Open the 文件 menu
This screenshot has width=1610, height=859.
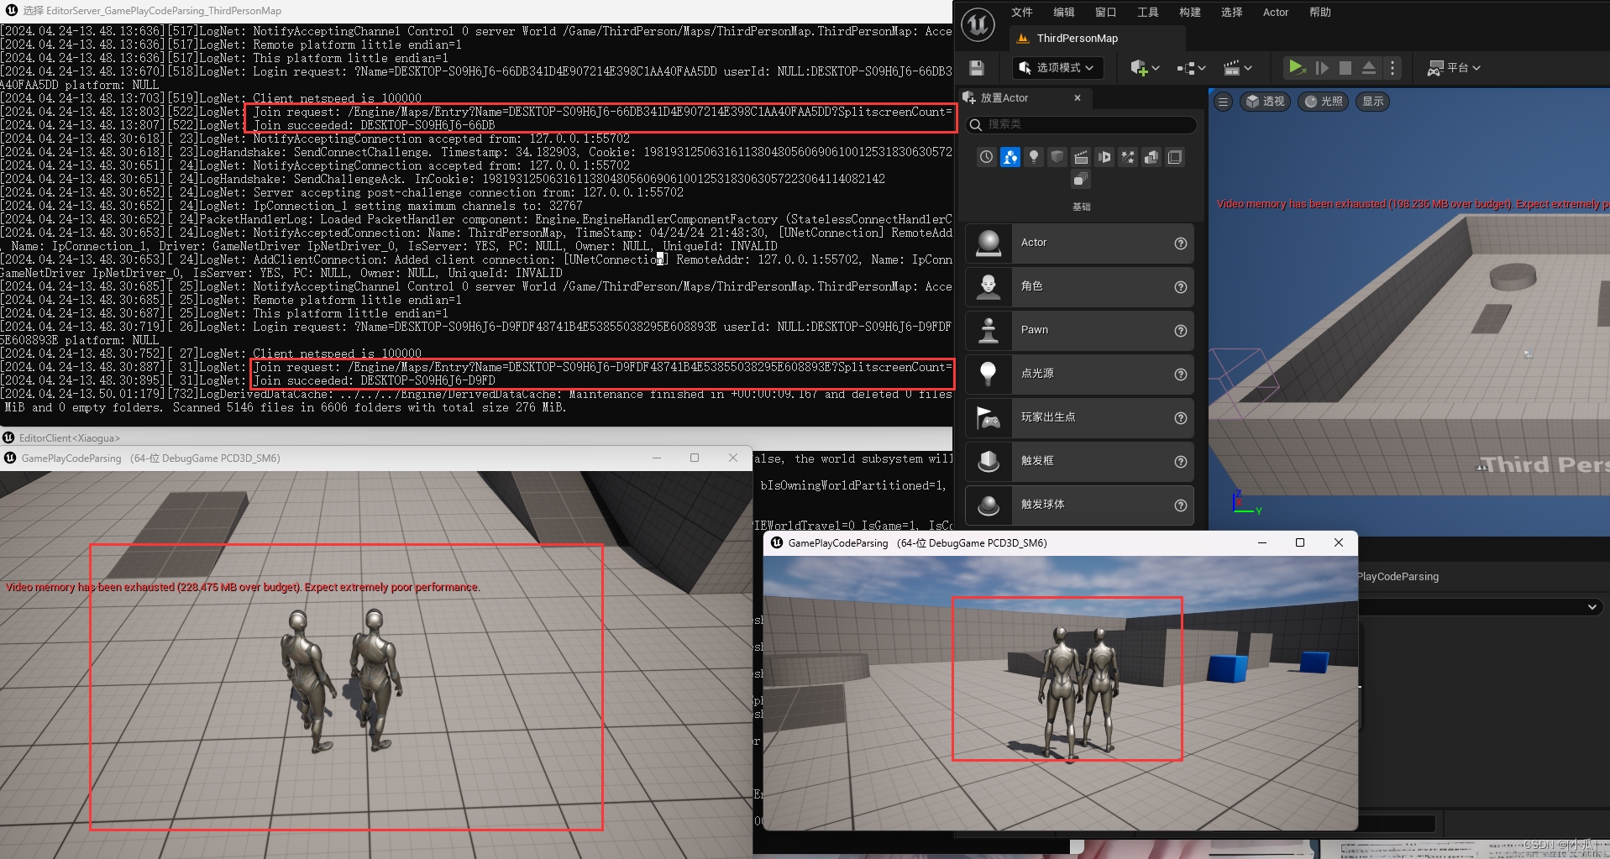point(1022,13)
